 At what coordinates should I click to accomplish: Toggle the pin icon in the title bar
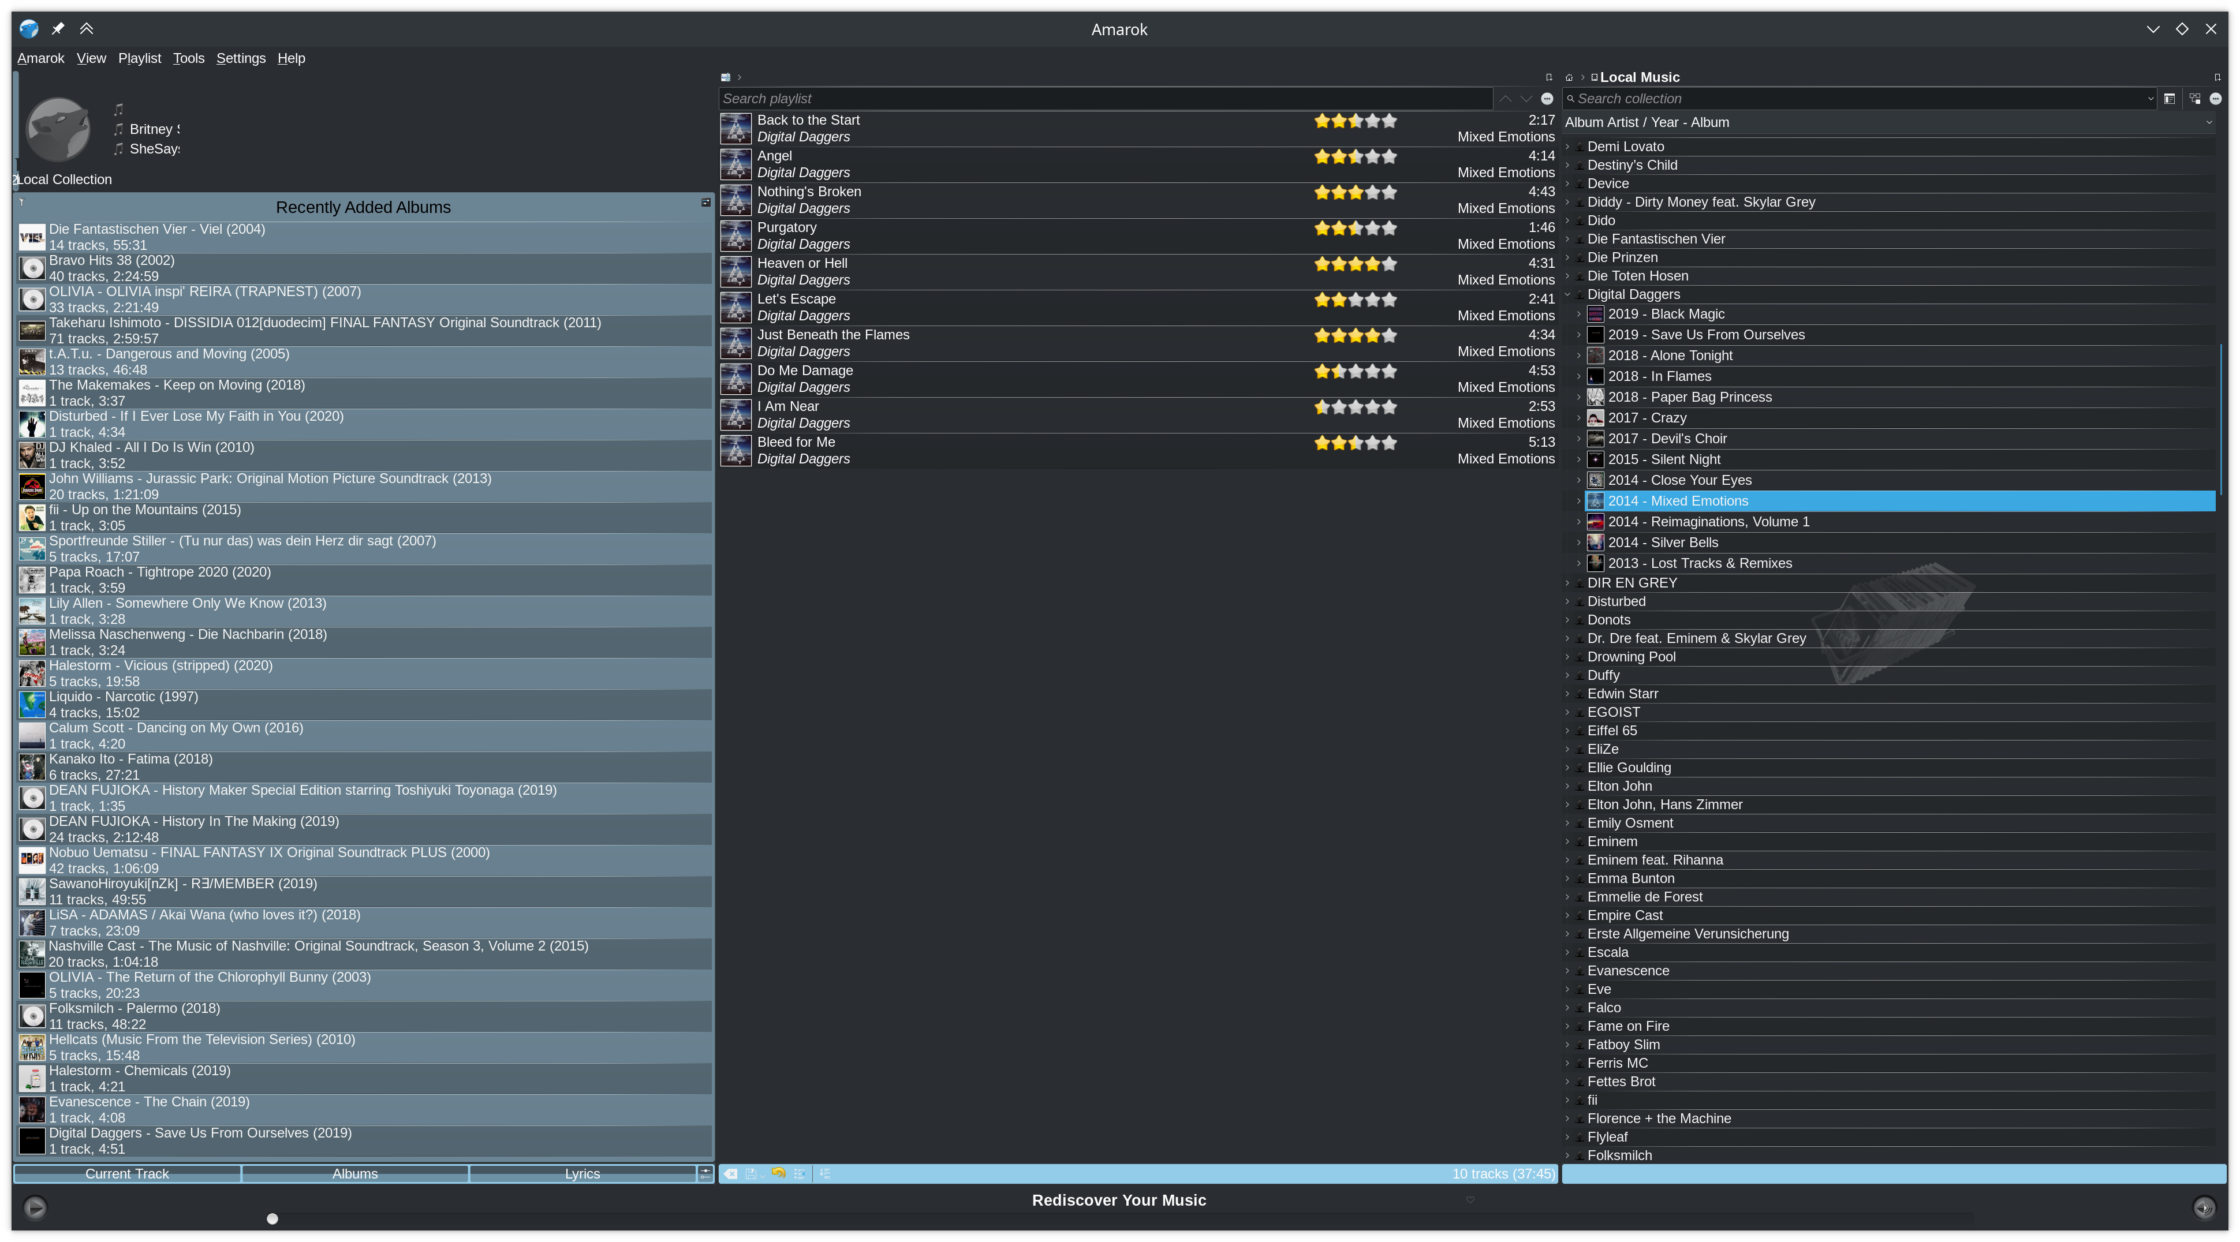[57, 29]
